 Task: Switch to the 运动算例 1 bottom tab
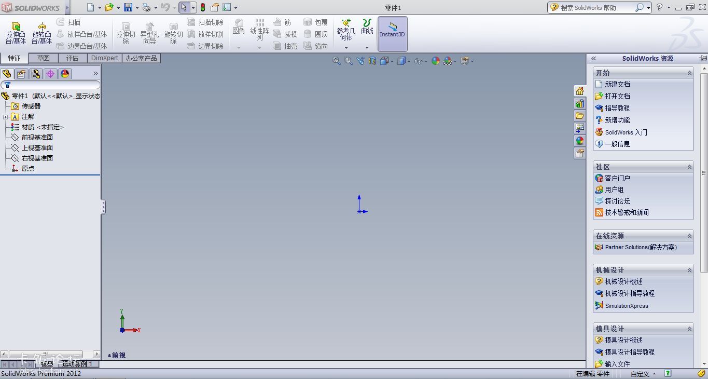(x=78, y=364)
